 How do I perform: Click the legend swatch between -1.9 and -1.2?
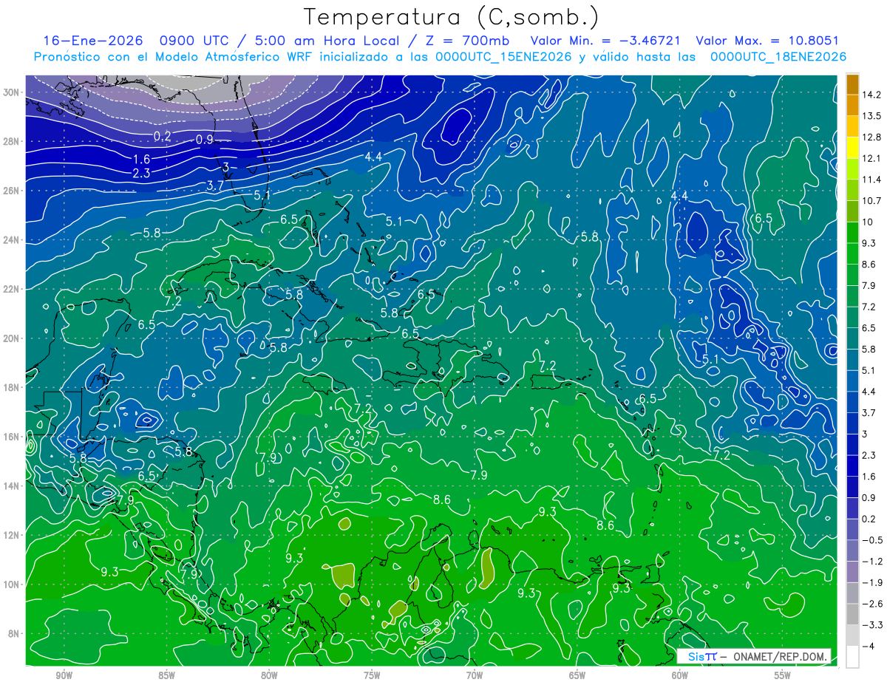pyautogui.click(x=852, y=571)
